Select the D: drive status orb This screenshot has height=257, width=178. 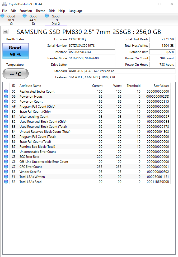[x=25, y=16]
